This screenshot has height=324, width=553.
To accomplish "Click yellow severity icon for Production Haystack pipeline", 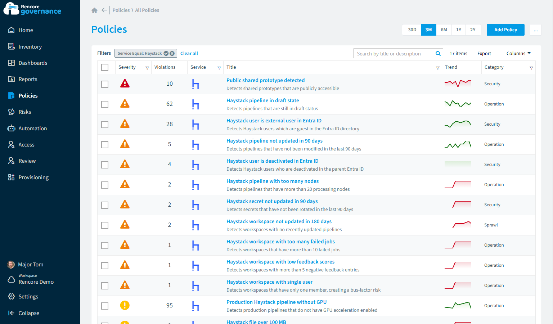I will pos(125,305).
